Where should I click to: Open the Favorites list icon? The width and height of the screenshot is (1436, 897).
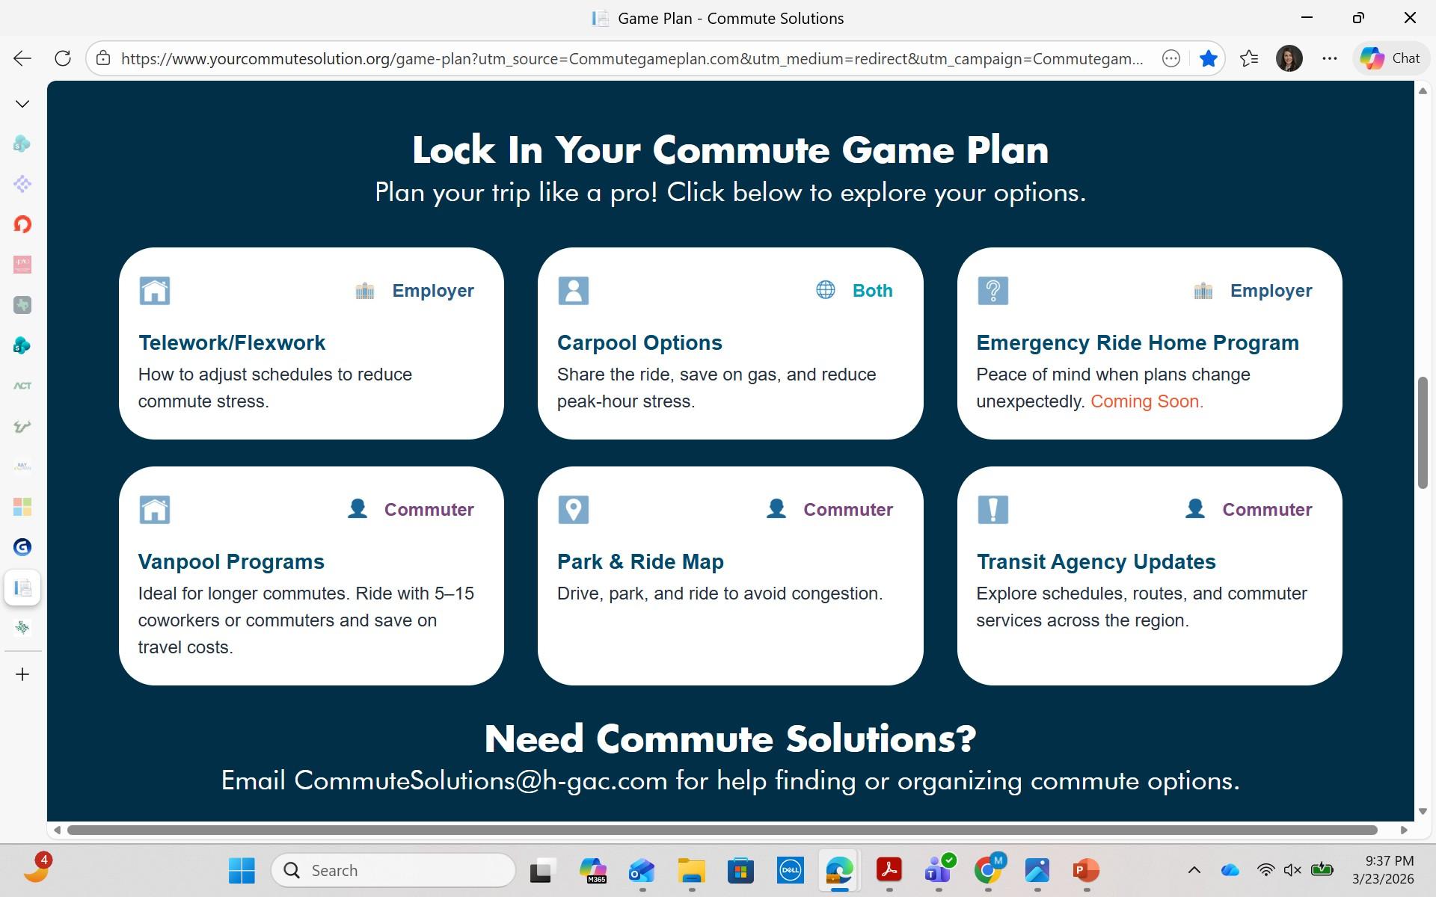click(x=1248, y=58)
